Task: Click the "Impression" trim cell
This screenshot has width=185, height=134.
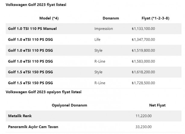Action: point(103,29)
